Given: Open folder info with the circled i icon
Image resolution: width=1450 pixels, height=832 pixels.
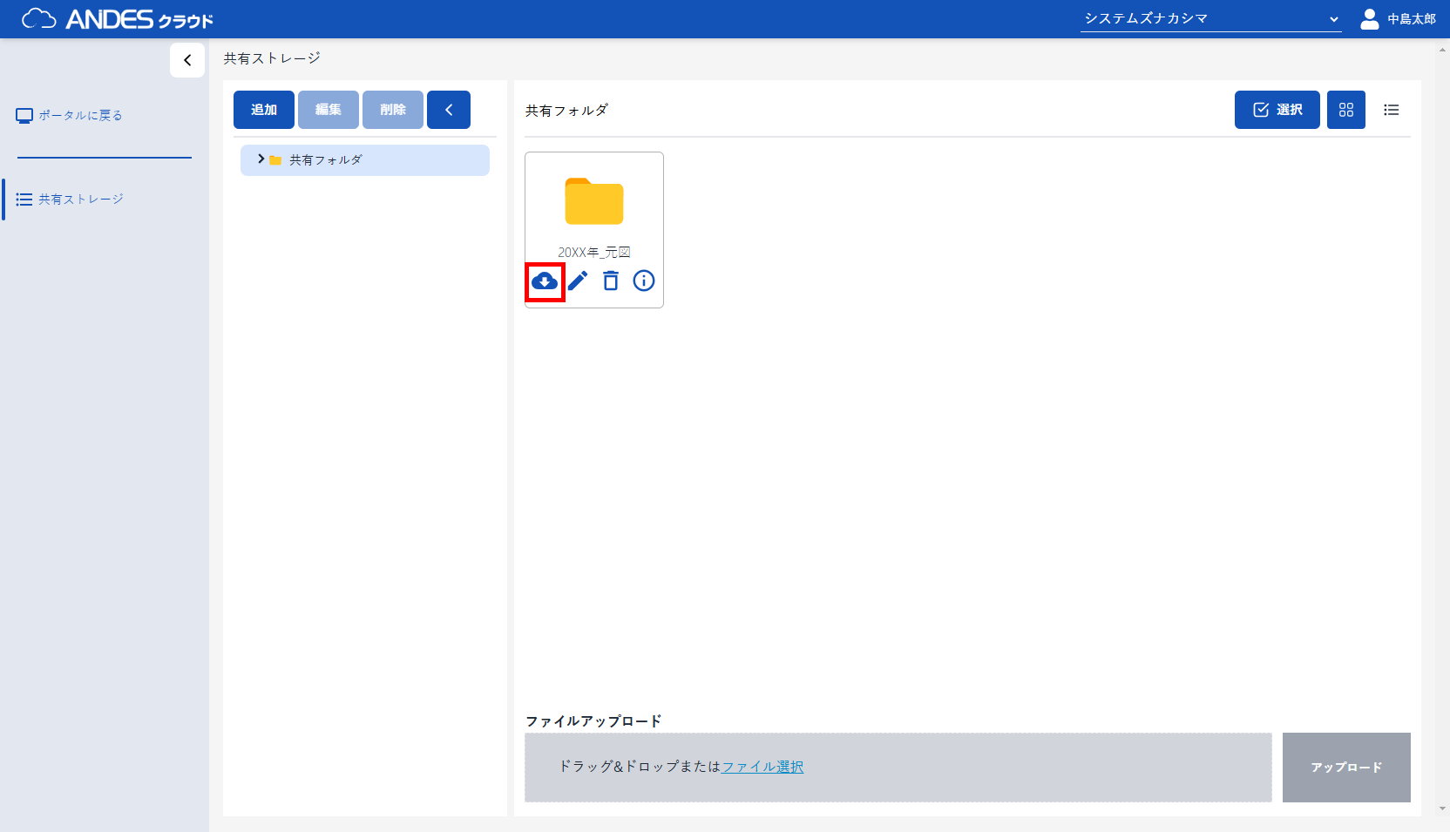Looking at the screenshot, I should (x=643, y=281).
